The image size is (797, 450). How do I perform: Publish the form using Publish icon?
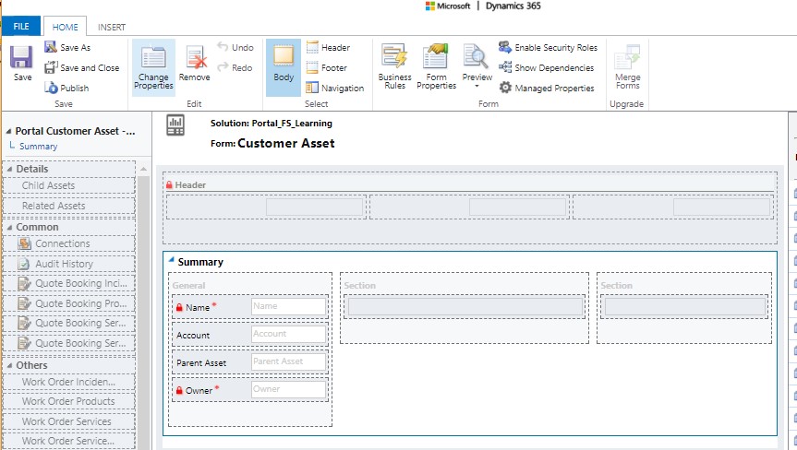[x=51, y=88]
